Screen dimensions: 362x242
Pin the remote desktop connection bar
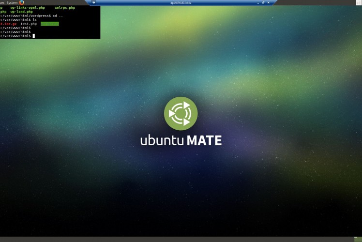tap(94, 2)
